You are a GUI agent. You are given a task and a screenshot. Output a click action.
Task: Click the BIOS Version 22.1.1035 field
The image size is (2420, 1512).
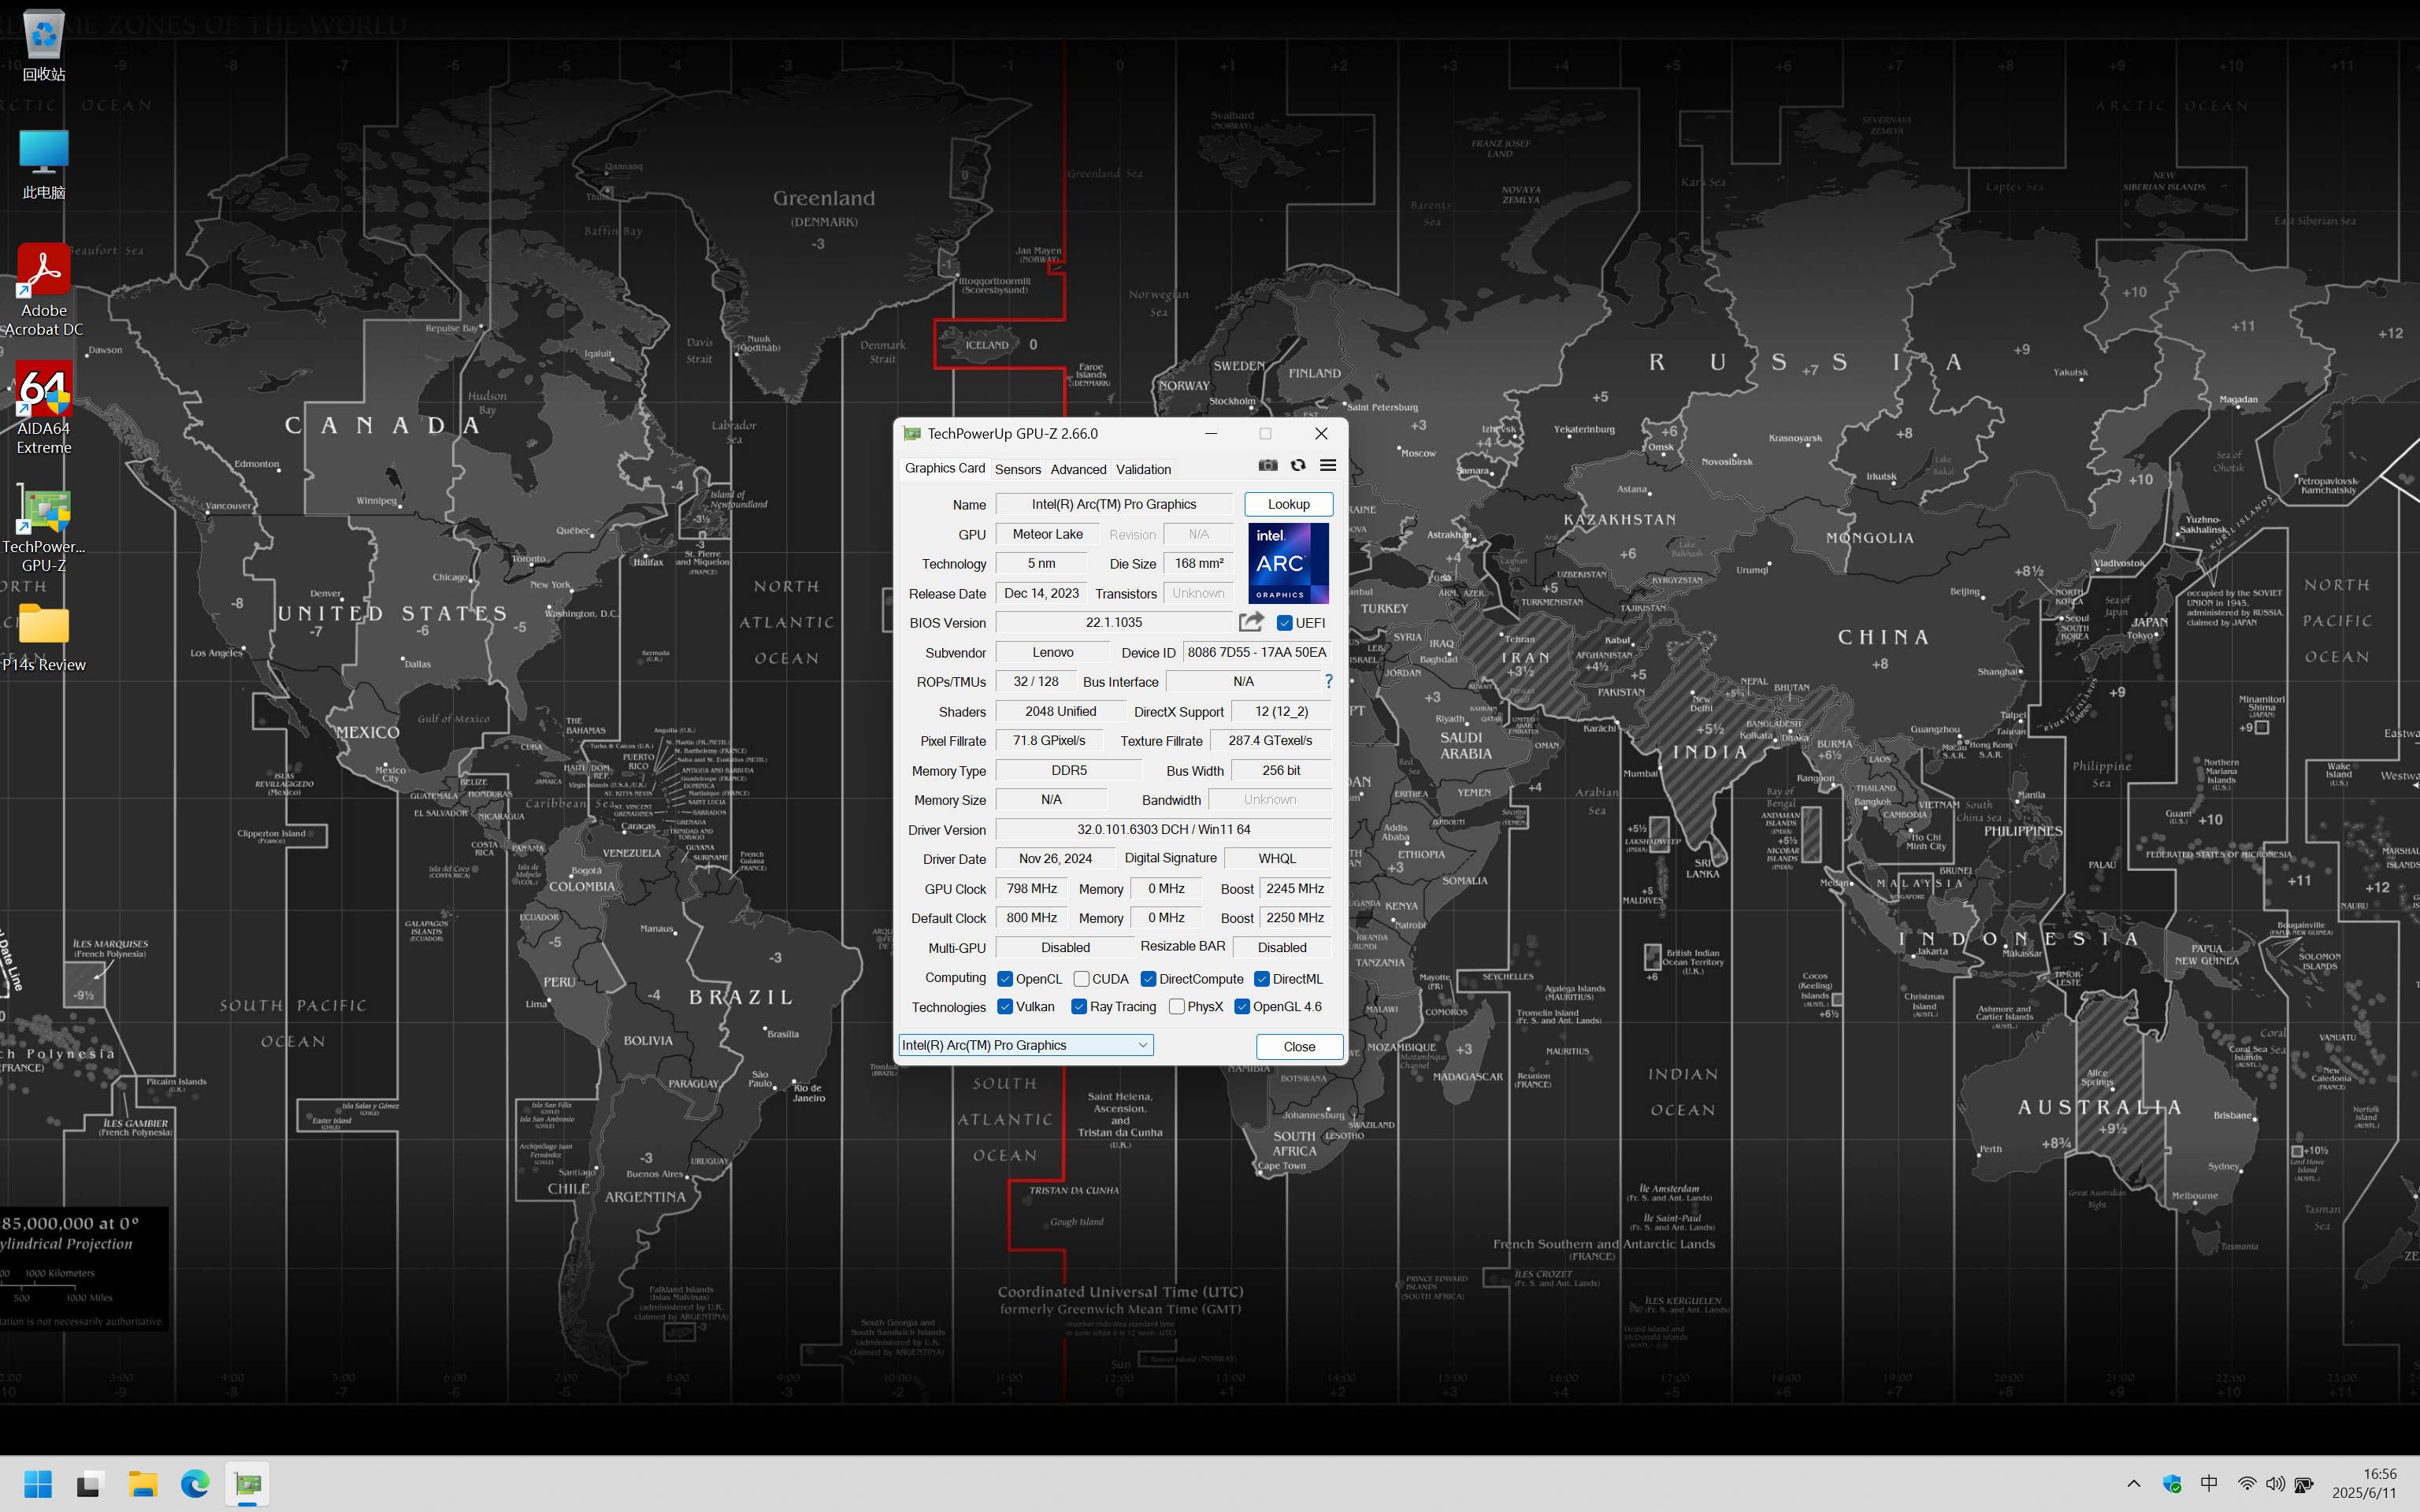point(1114,622)
